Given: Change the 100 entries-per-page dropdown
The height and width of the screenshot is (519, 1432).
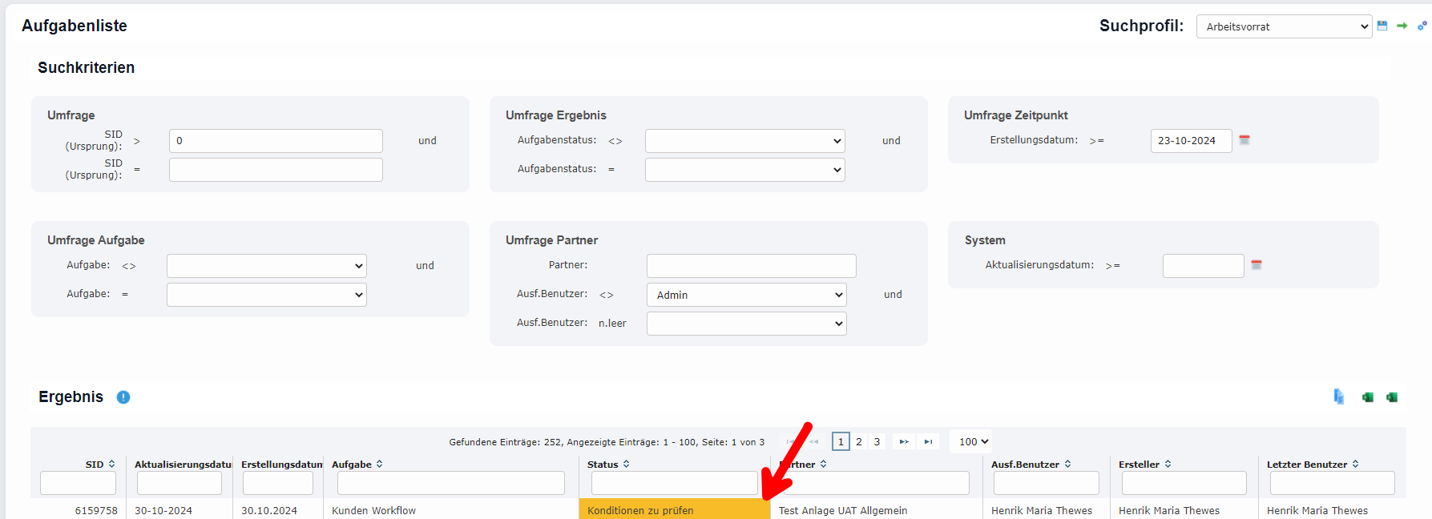Looking at the screenshot, I should coord(973,441).
